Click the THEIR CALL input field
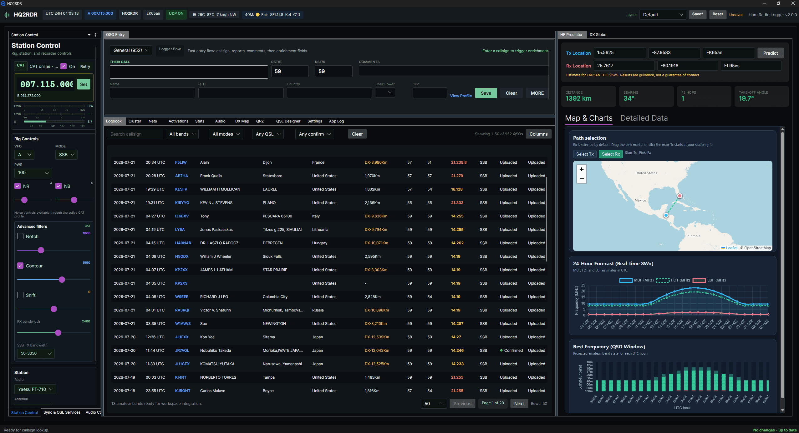This screenshot has height=433, width=799. pyautogui.click(x=189, y=72)
